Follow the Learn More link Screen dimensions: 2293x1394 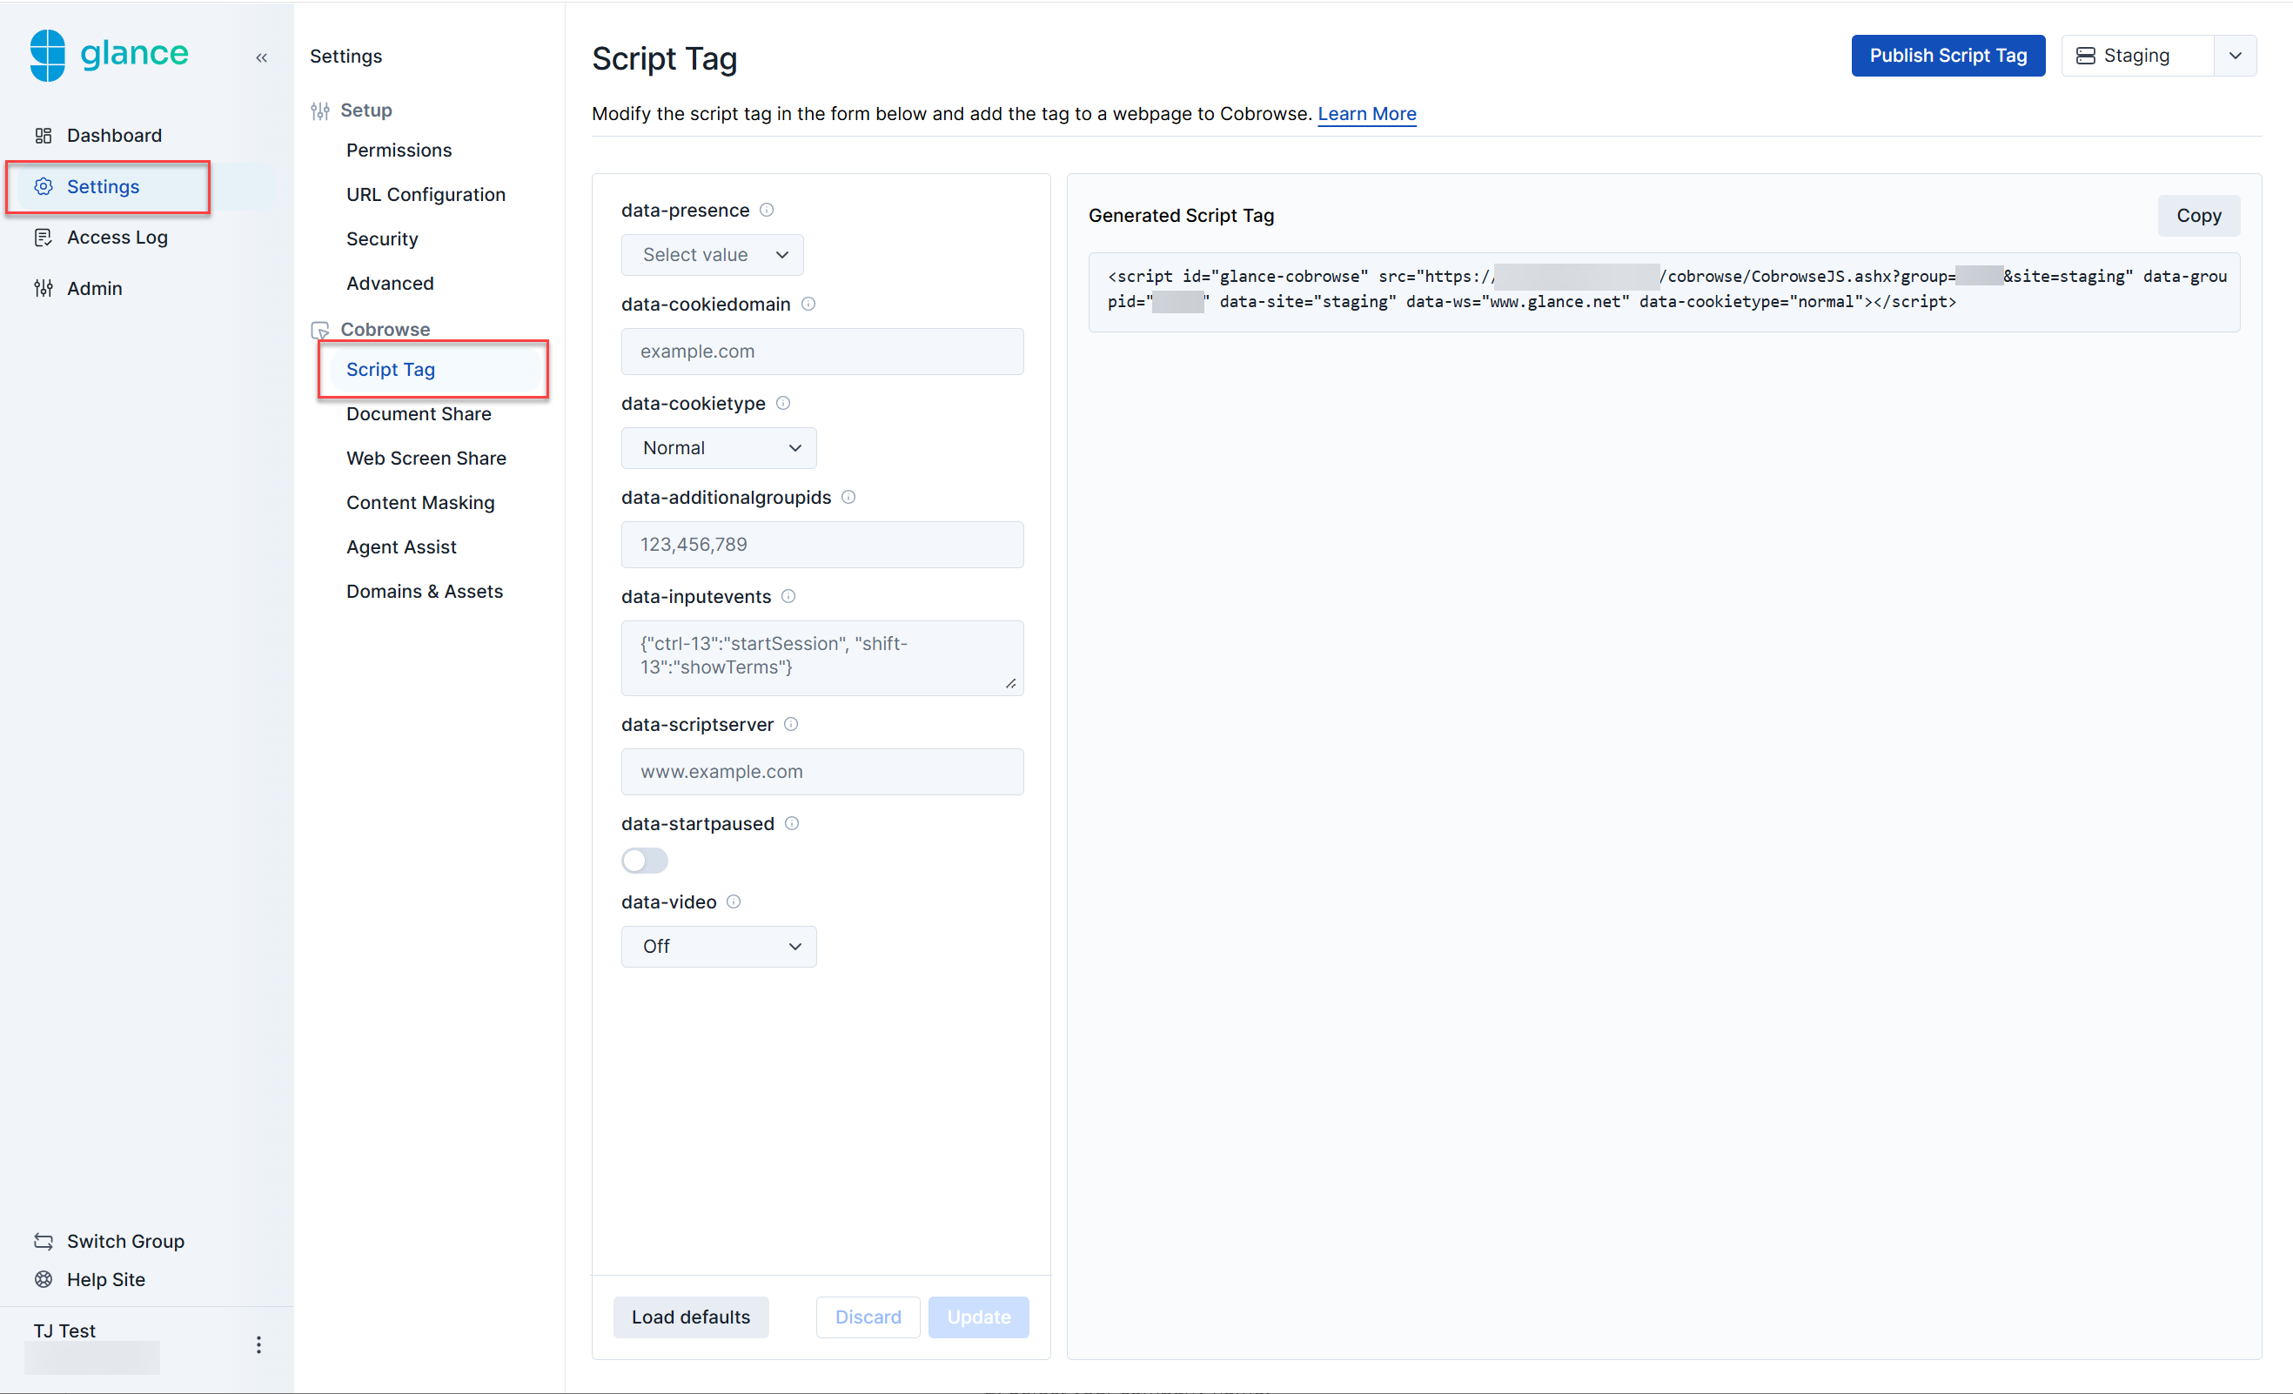click(1366, 113)
